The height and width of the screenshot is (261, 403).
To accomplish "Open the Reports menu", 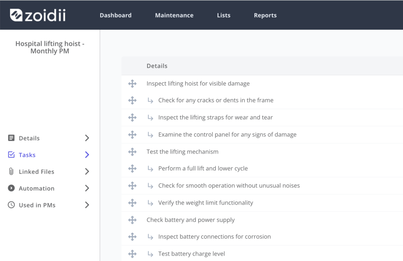I will (x=265, y=15).
